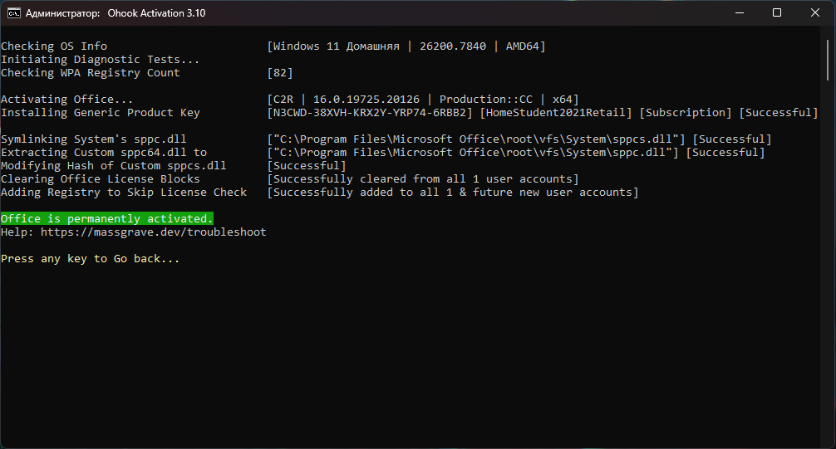Screen dimensions: 836x449
Task: Click the 'Initiating Diagnostic Tests...' line
Action: tap(101, 60)
